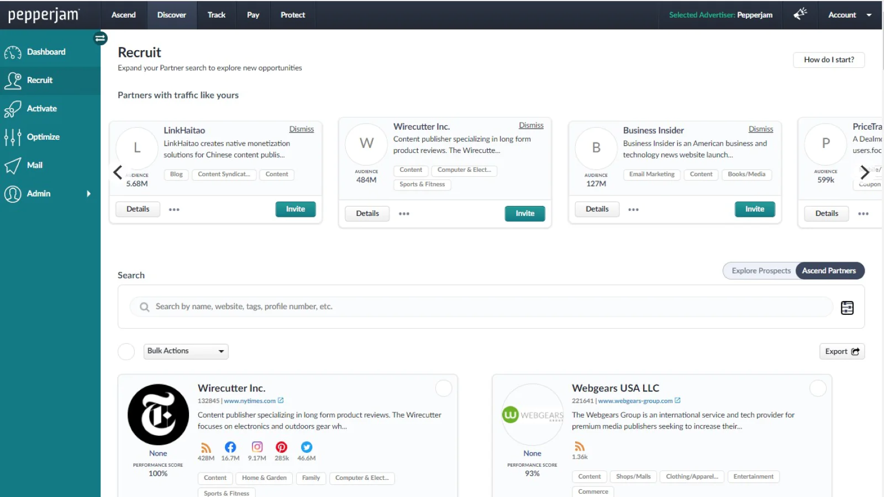Viewport: 884px width, 497px height.
Task: Switch to Explore Prospects view
Action: point(761,271)
